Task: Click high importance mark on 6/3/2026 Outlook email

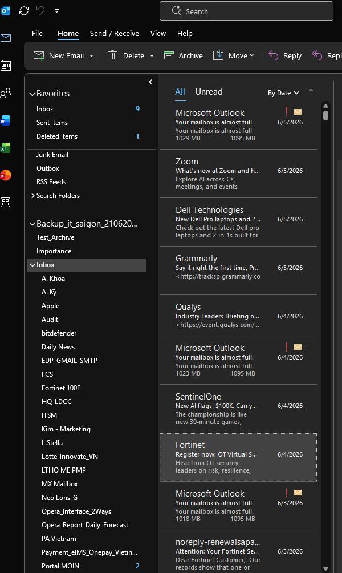Action: pos(287,492)
